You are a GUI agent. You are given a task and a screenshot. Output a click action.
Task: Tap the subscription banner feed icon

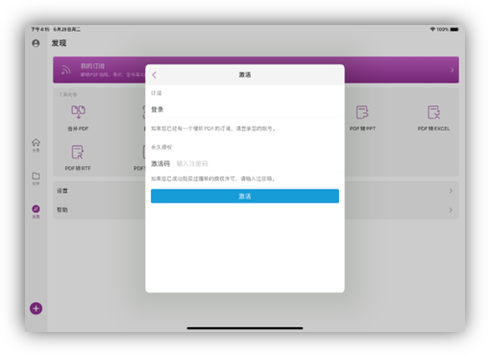click(66, 70)
